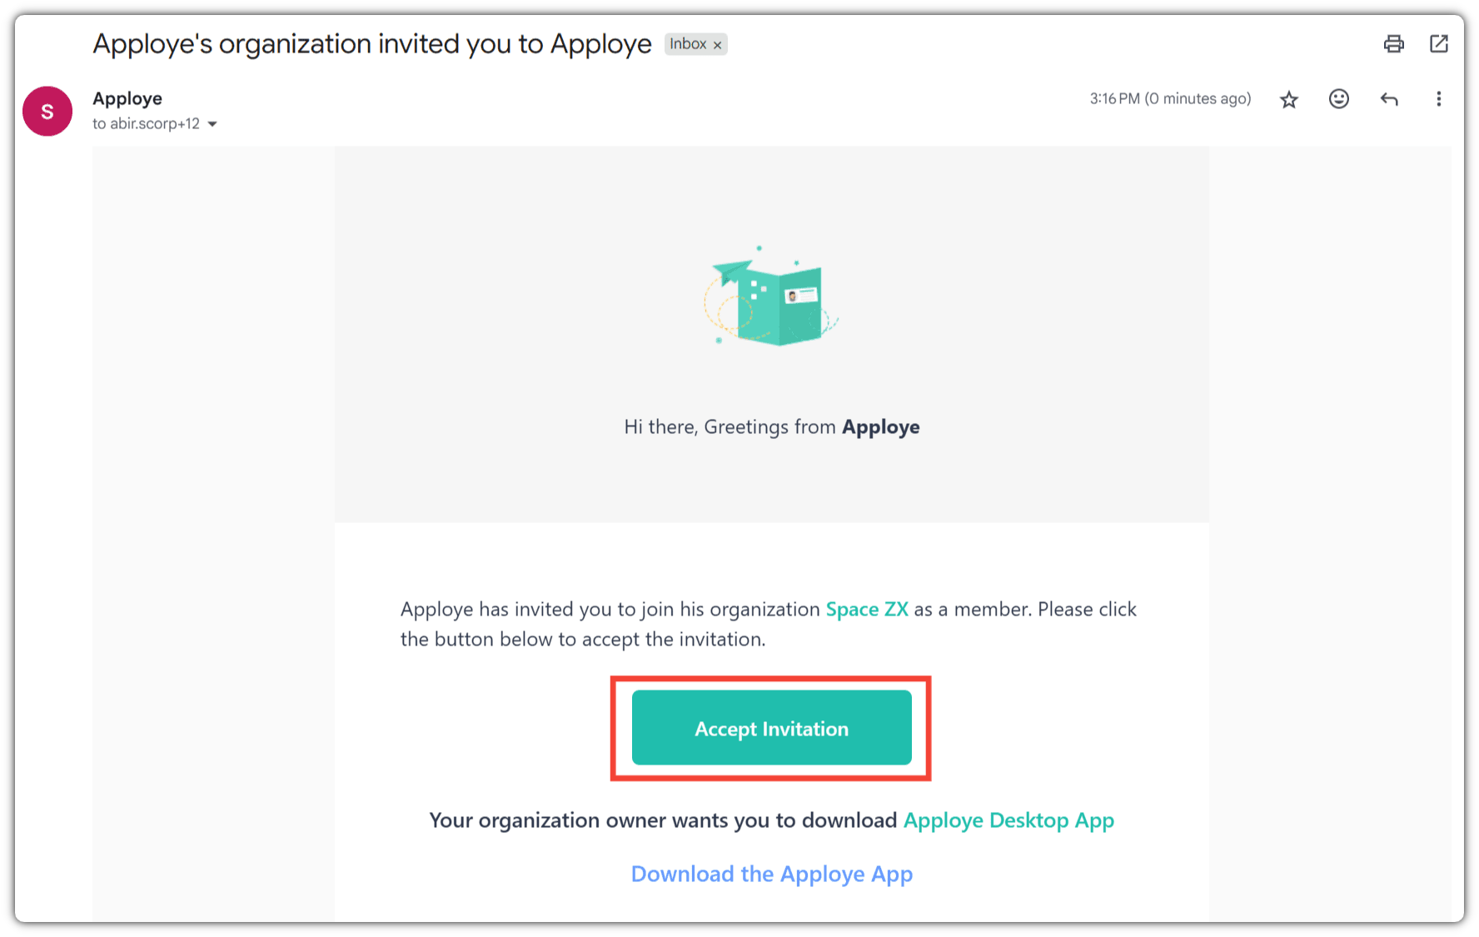The height and width of the screenshot is (937, 1479).
Task: Add an emoji reaction to the email
Action: pos(1339,99)
